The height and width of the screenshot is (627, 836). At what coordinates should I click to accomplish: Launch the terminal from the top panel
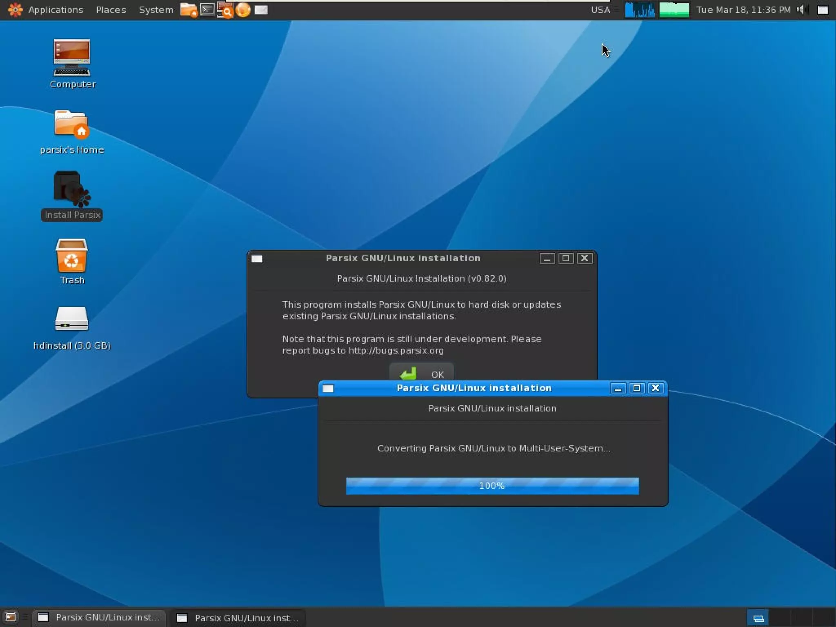(x=207, y=10)
